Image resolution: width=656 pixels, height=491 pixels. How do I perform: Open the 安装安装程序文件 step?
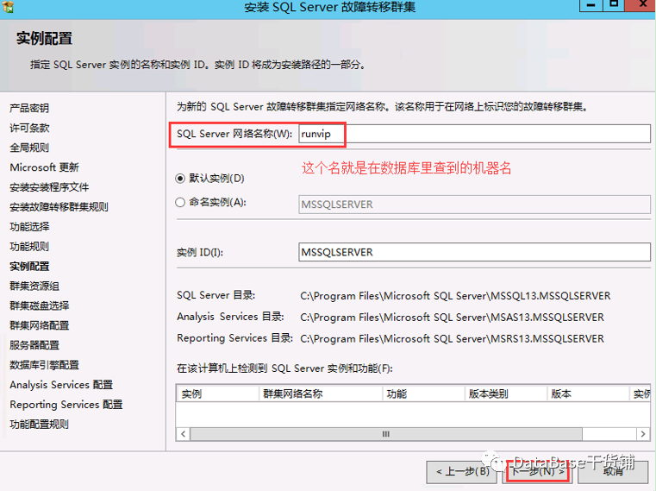[49, 187]
